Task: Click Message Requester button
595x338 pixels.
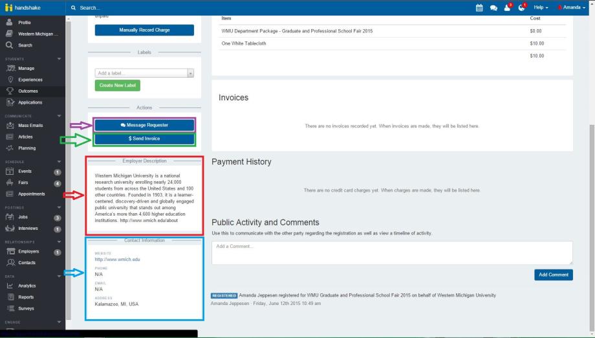Action: click(x=144, y=125)
